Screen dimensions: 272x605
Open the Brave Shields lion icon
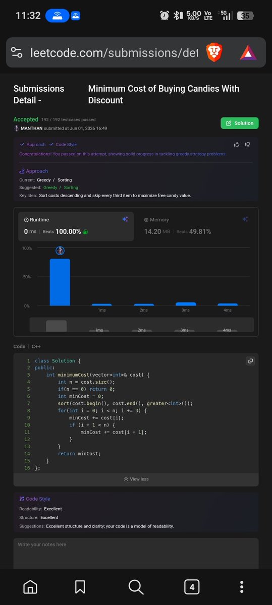click(x=213, y=52)
